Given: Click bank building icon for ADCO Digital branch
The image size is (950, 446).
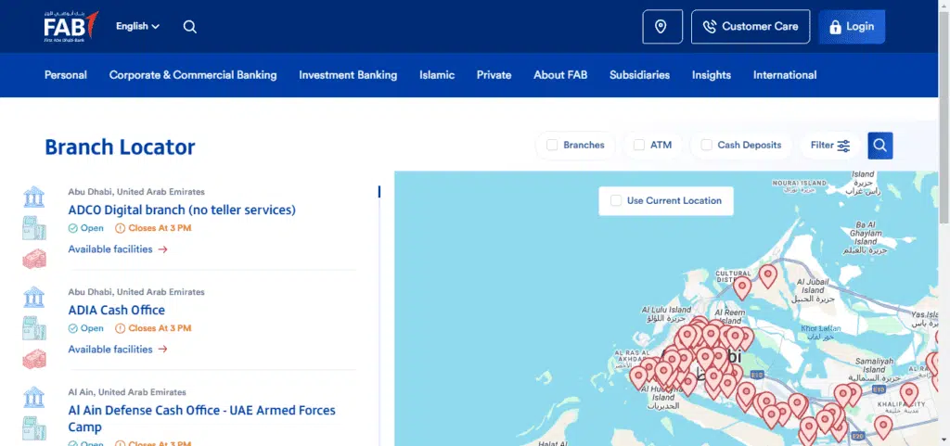Looking at the screenshot, I should click(34, 198).
